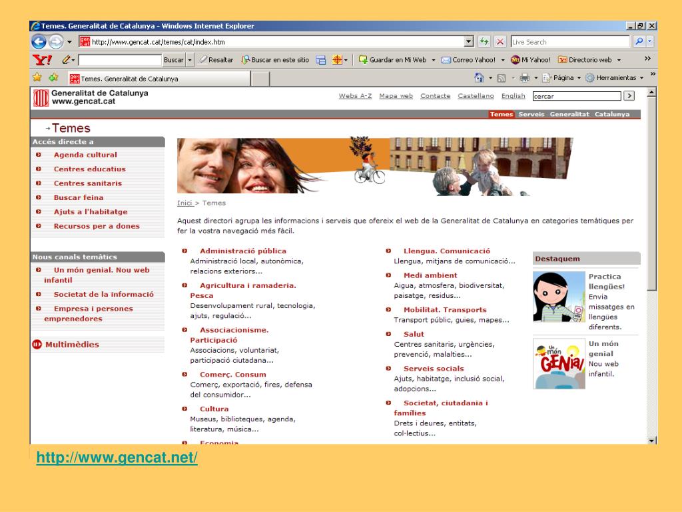Open Buscar feina quick link
Image resolution: width=682 pixels, height=512 pixels.
79,197
